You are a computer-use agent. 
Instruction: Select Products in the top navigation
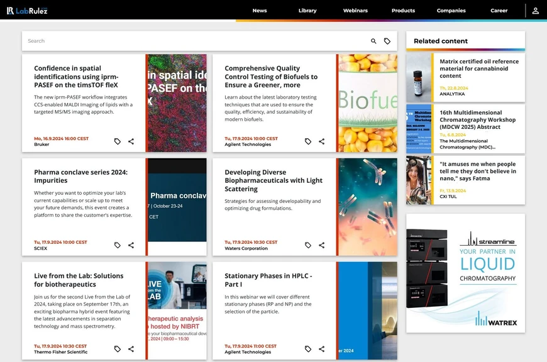click(403, 11)
